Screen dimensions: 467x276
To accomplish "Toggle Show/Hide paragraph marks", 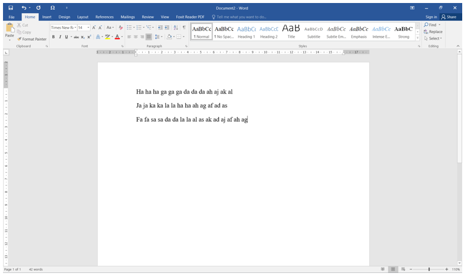I will pos(184,28).
